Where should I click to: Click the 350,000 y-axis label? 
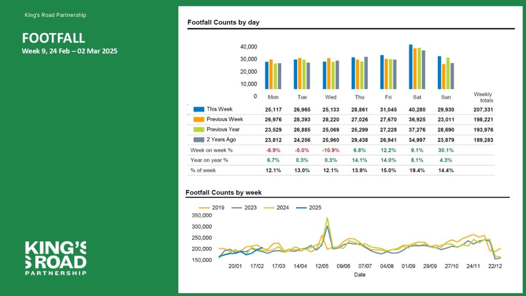202,216
